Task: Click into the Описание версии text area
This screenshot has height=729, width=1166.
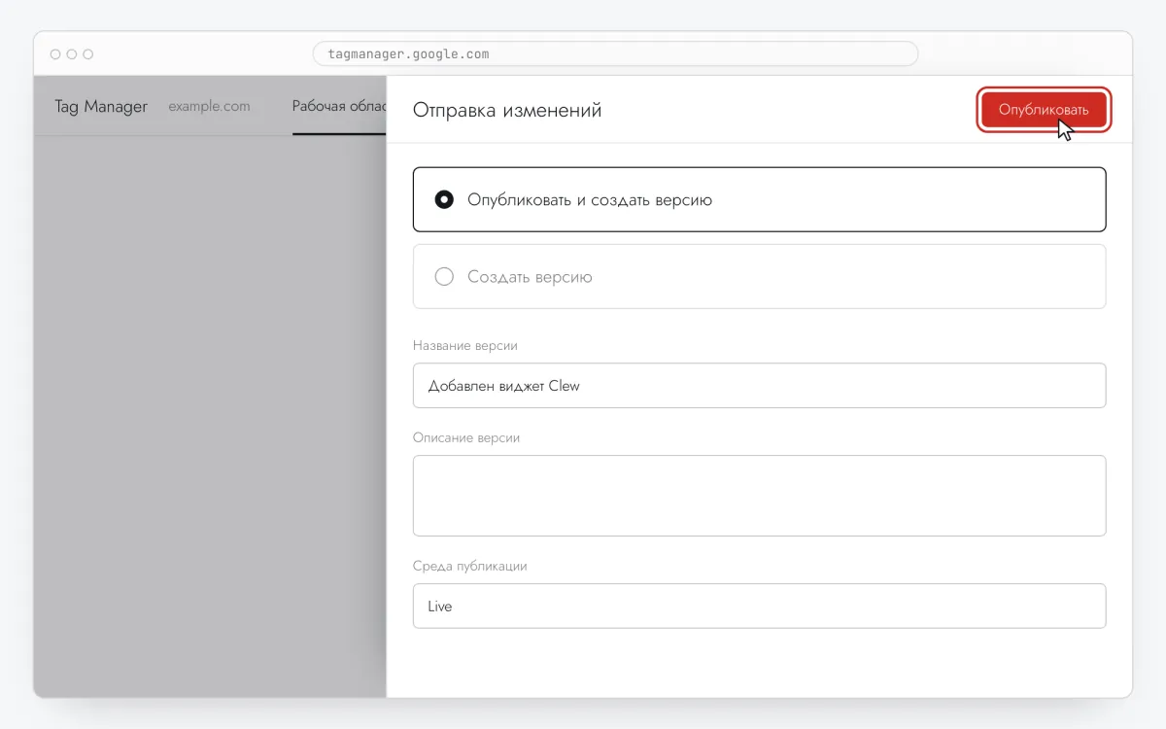Action: (759, 496)
